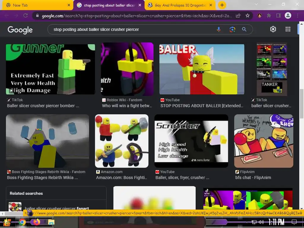Open the TANKER TikTok collage image
Viewport: 304px width, 228px height.
click(x=272, y=69)
